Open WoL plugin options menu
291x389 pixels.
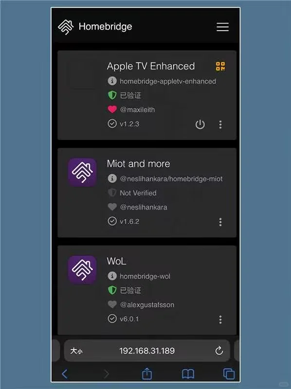point(220,319)
